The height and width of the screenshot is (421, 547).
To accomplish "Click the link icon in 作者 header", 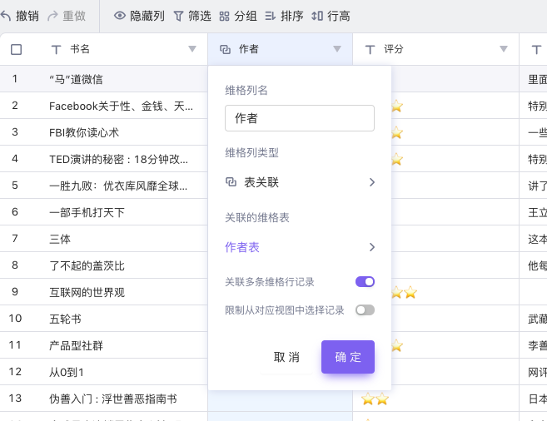I will [225, 50].
